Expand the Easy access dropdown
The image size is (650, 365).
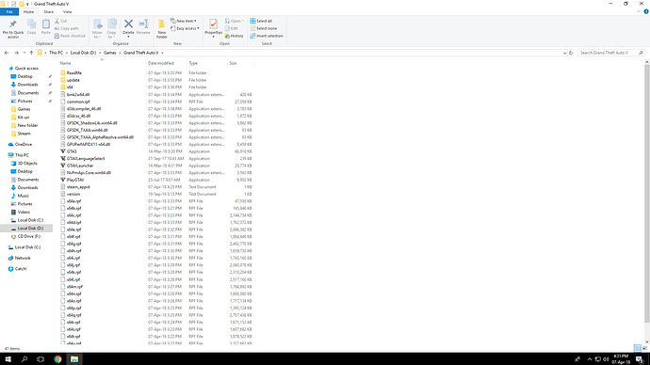click(185, 28)
